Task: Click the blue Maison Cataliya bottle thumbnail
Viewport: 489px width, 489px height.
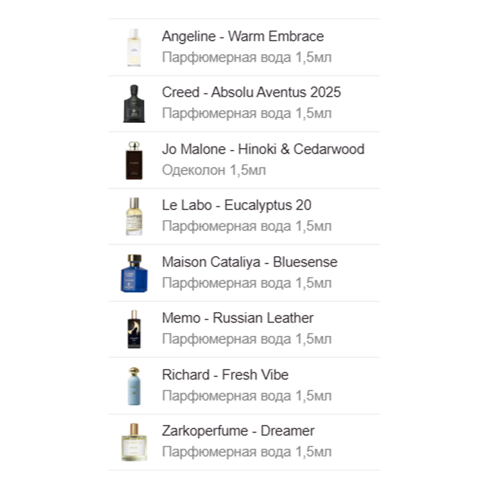Action: (134, 273)
